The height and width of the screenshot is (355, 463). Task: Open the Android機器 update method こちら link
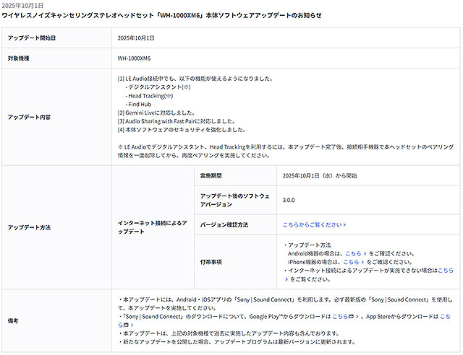point(352,253)
